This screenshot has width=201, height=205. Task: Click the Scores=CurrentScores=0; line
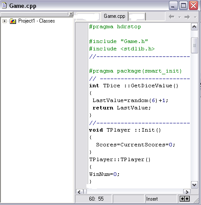(x=135, y=145)
